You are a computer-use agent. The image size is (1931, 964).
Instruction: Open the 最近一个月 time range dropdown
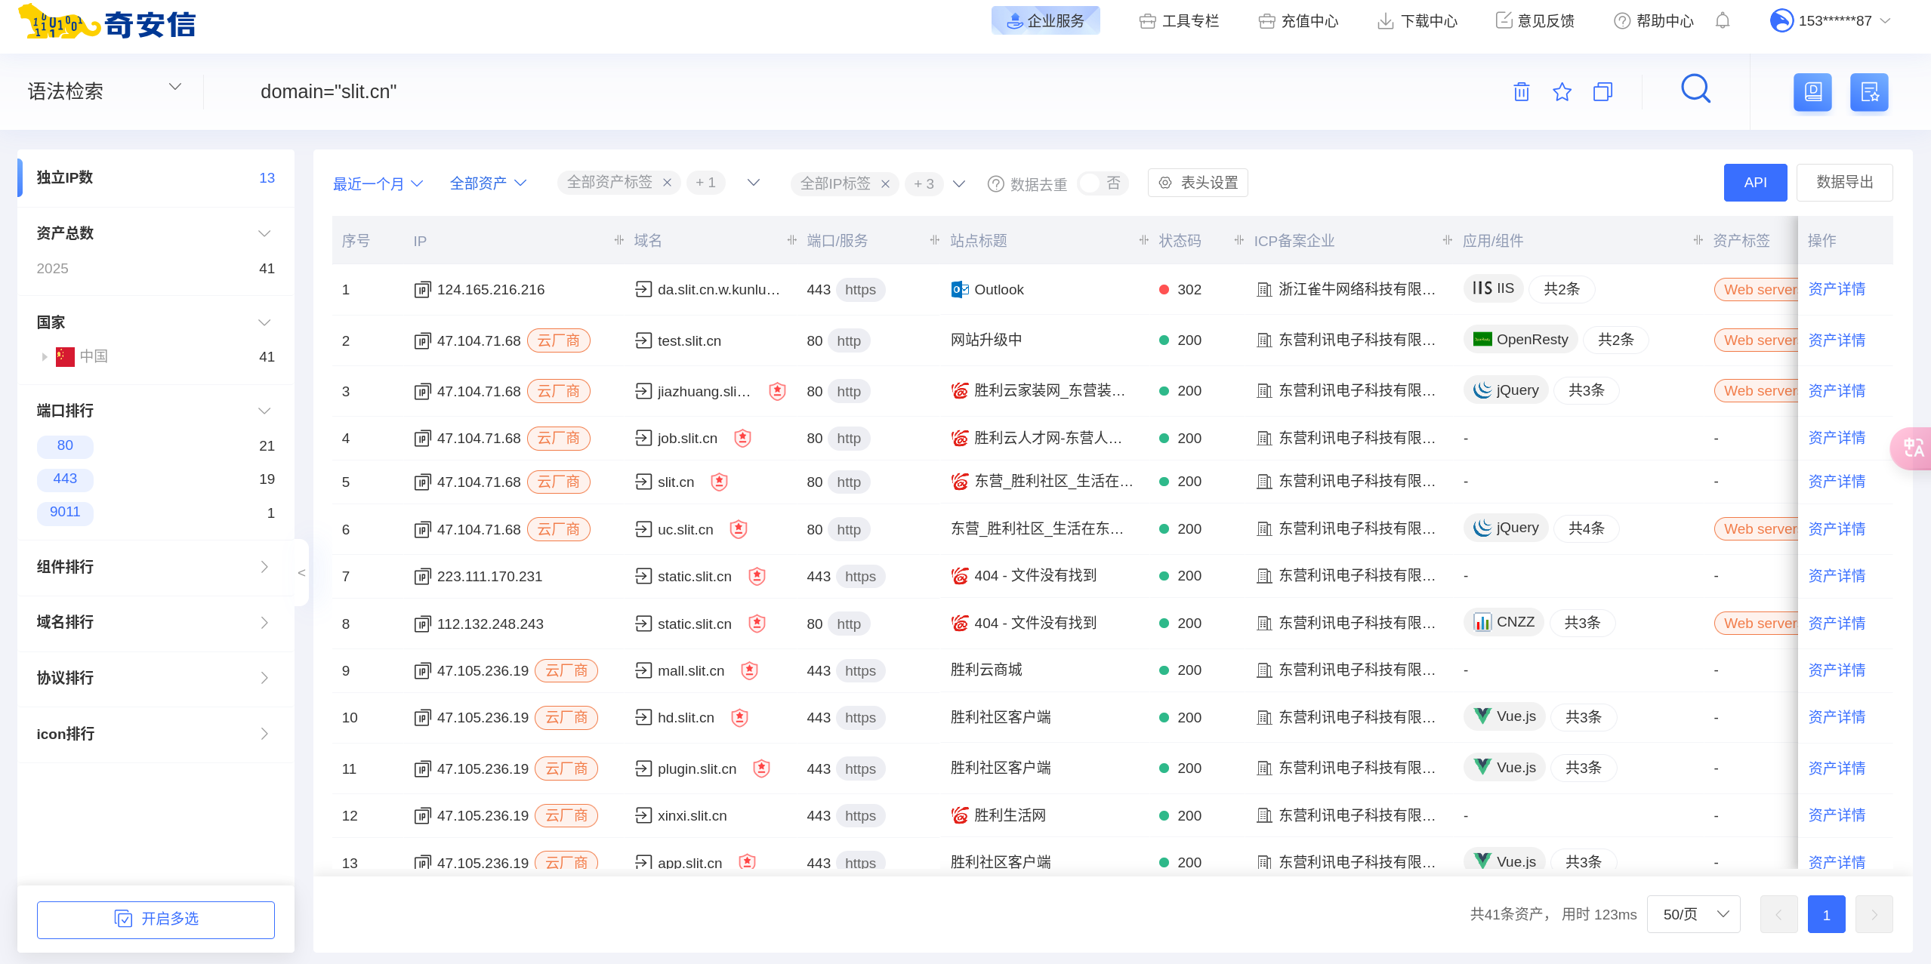378,183
